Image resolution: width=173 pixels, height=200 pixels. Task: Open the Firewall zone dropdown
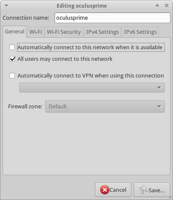click(105, 106)
